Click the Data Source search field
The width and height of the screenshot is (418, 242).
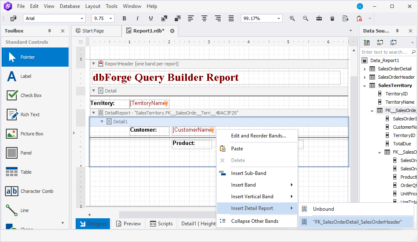pos(385,52)
